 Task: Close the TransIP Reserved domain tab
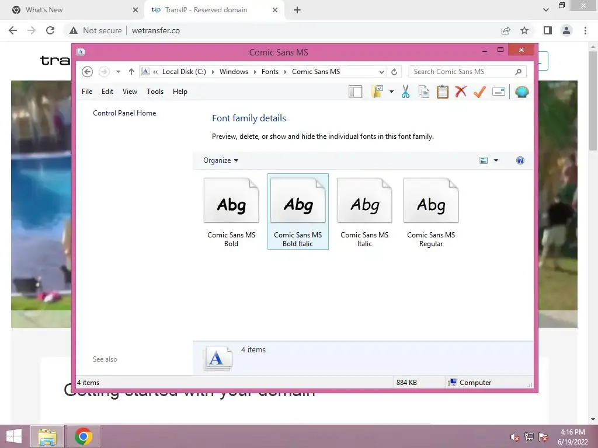click(275, 10)
